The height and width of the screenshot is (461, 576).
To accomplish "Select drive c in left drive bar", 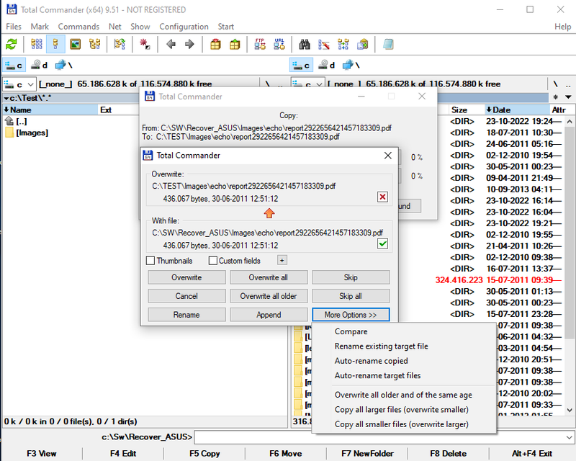I will pos(14,66).
